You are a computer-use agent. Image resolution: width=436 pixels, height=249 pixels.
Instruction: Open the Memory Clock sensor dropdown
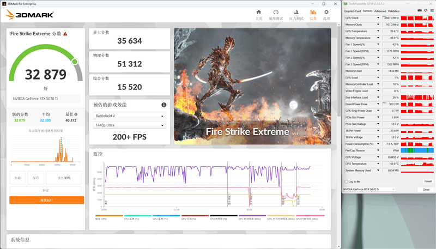click(378, 25)
